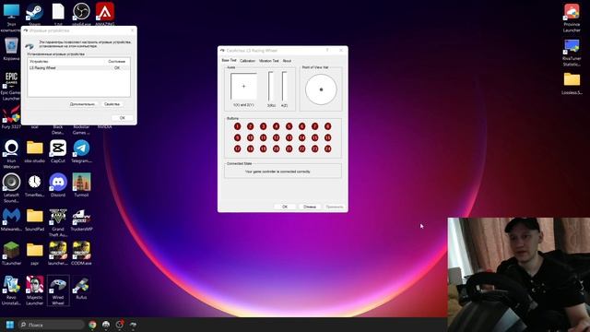Click the Windows Start button
The height and width of the screenshot is (332, 590).
(10, 325)
